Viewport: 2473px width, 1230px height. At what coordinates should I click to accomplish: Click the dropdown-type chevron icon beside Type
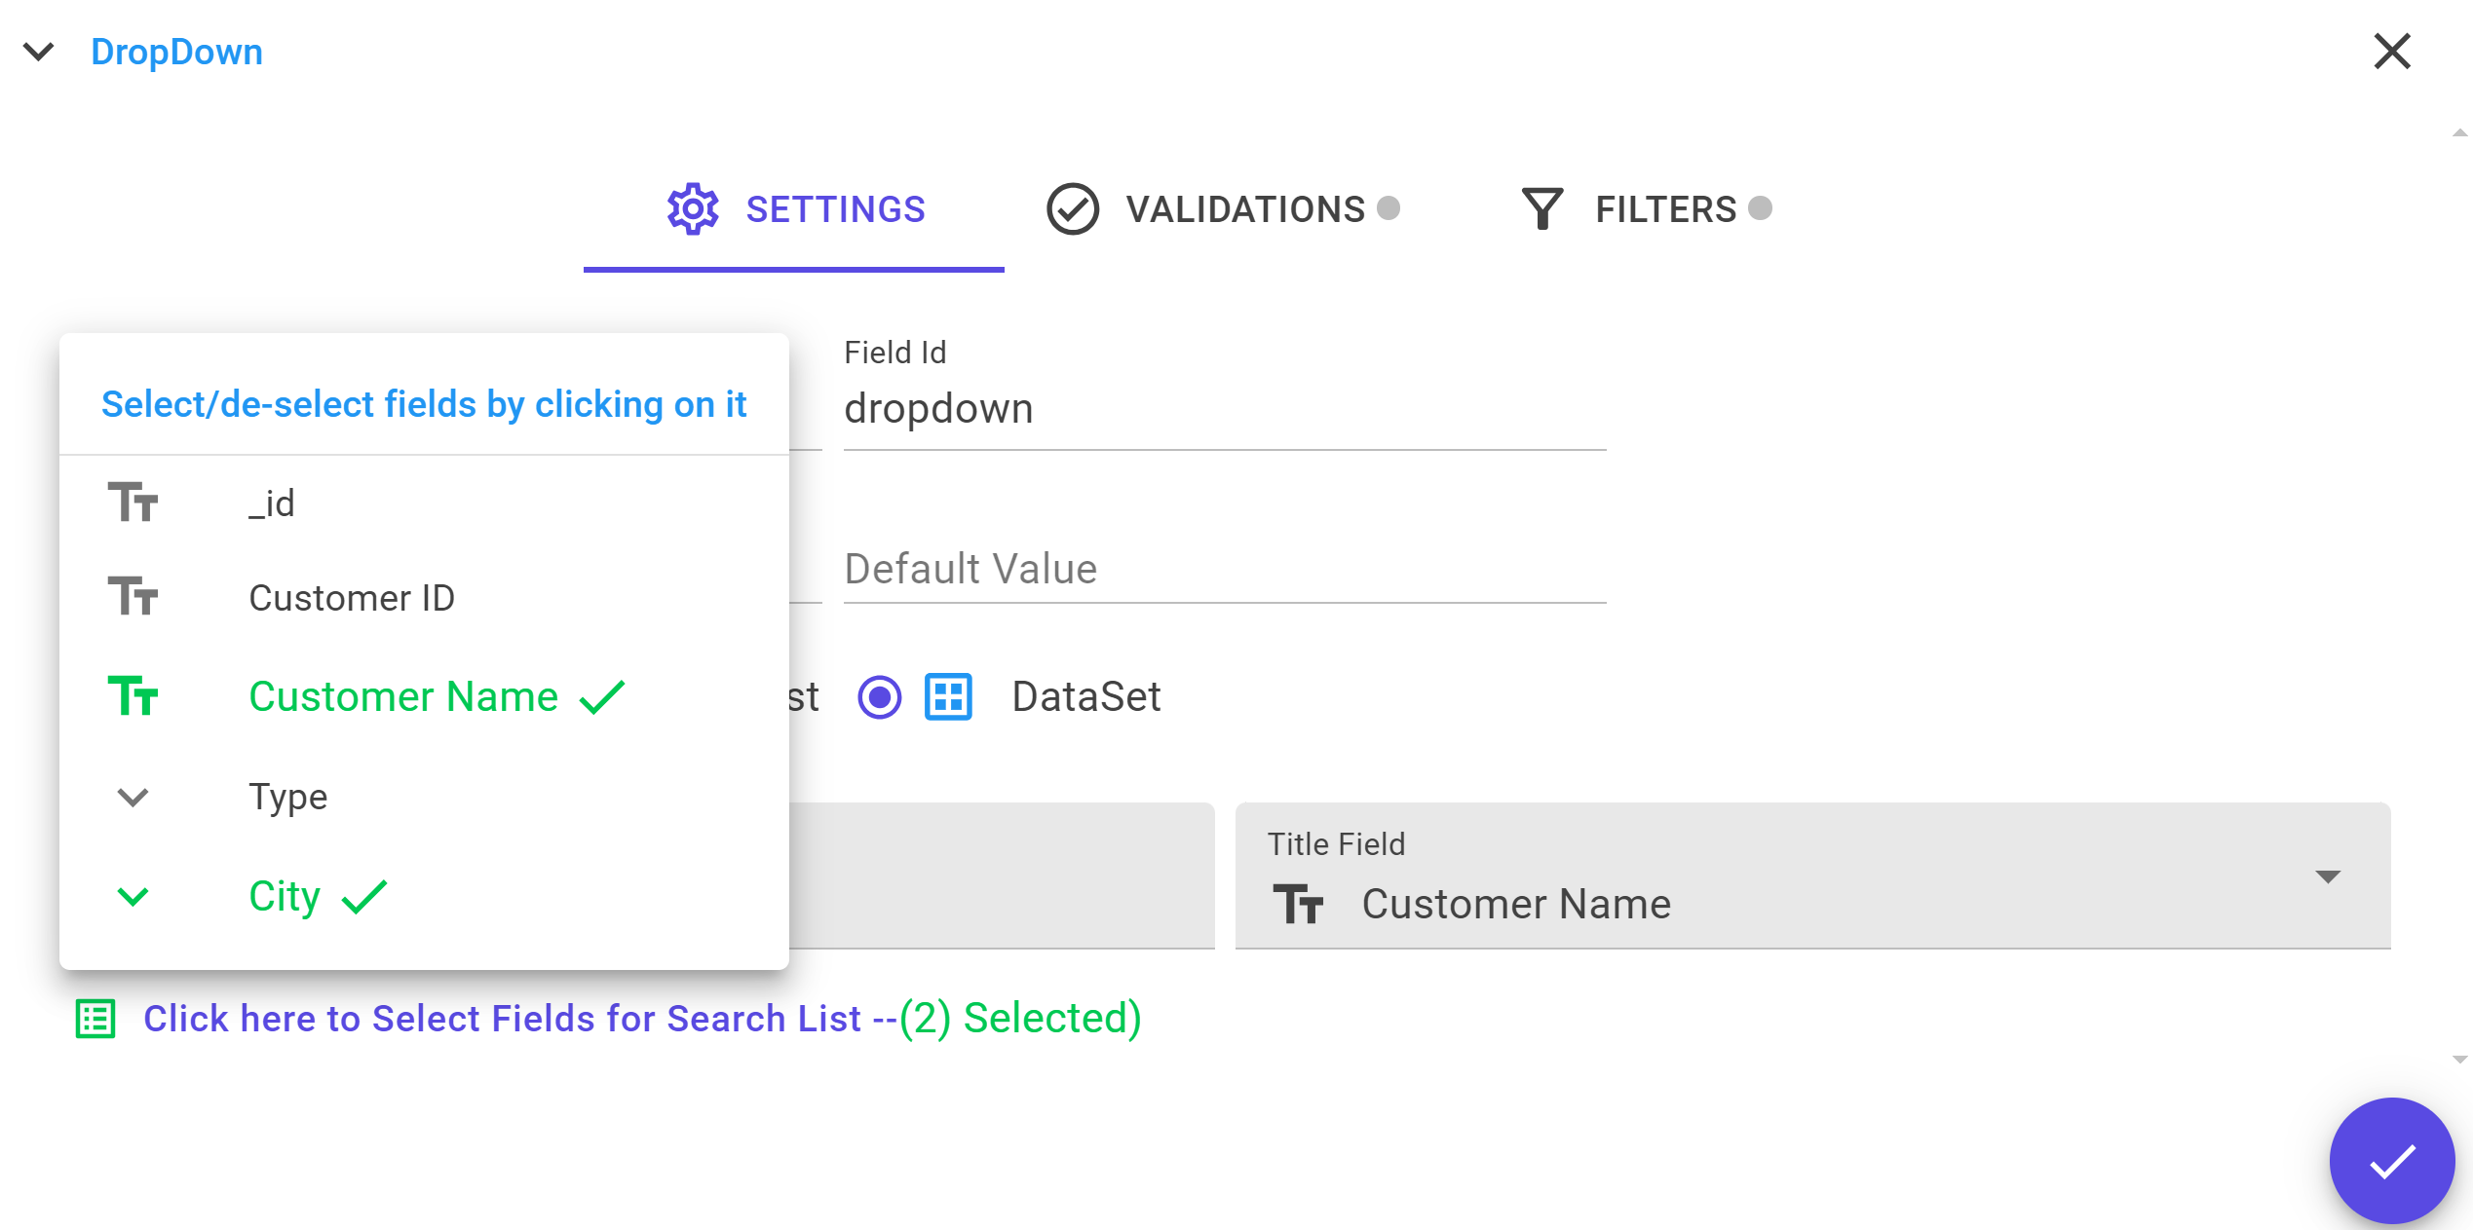[x=133, y=798]
